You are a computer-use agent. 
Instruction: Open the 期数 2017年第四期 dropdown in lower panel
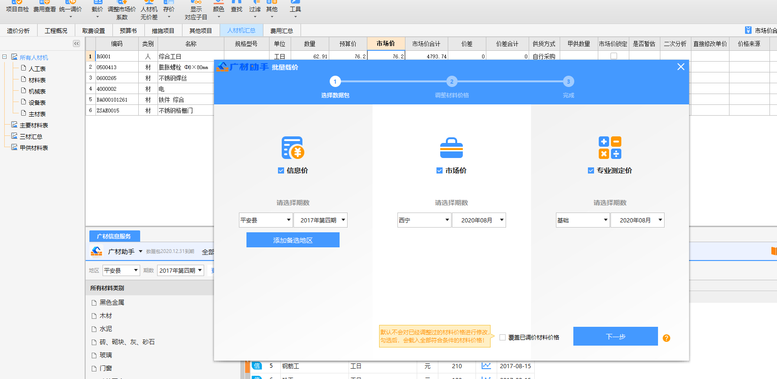click(x=181, y=270)
